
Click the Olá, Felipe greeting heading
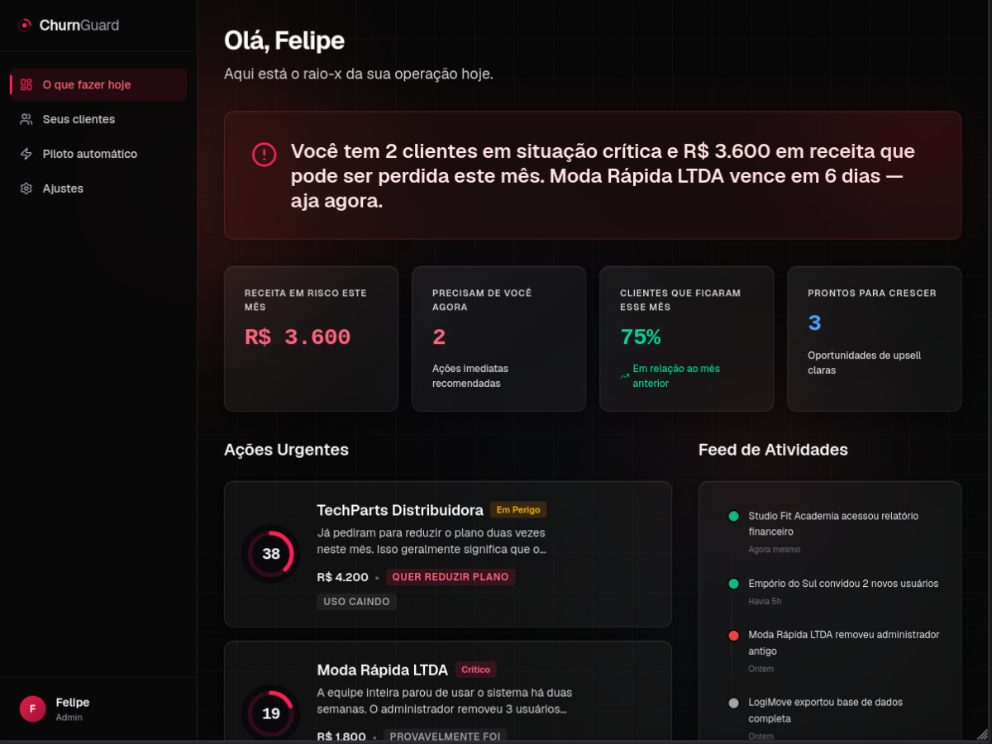click(x=284, y=41)
